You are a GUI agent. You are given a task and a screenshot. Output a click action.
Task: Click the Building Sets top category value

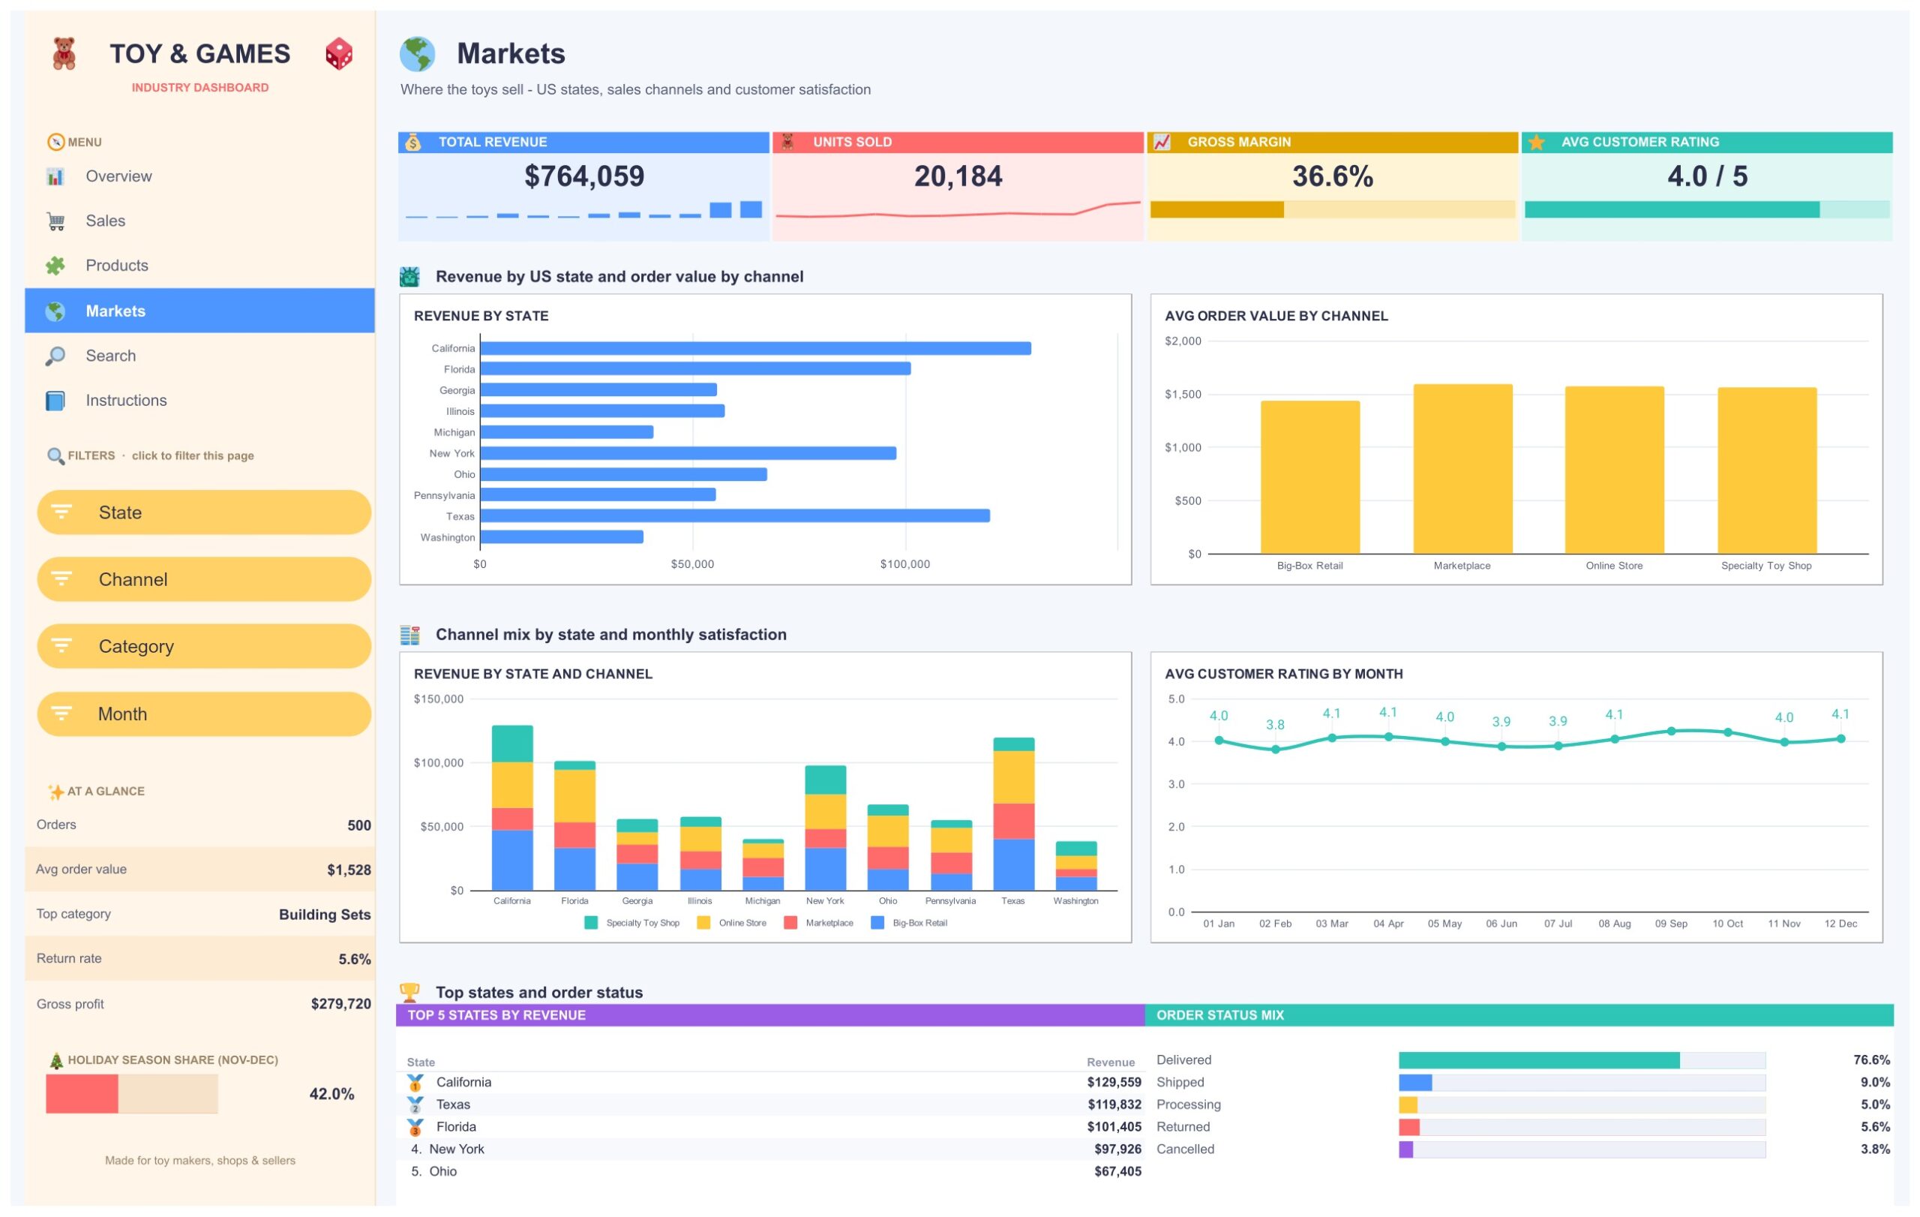pos(325,915)
